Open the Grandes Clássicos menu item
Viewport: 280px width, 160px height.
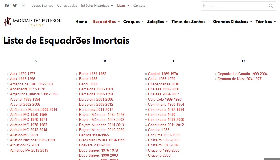point(230,22)
